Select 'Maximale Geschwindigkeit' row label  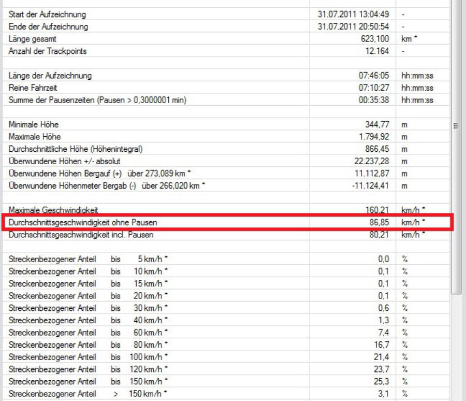coord(53,210)
